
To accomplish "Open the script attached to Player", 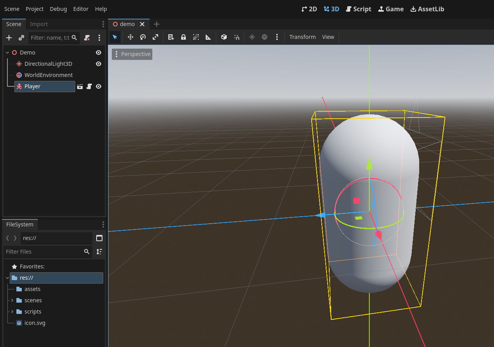I will 89,86.
